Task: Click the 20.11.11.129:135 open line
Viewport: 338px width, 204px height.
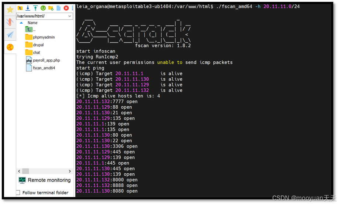Action: (106, 118)
